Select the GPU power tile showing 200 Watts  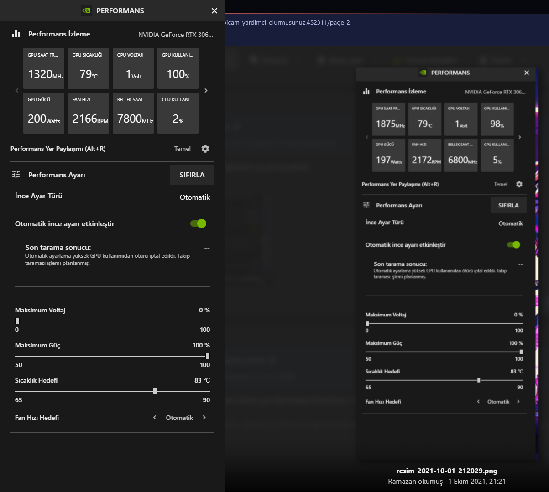(44, 113)
